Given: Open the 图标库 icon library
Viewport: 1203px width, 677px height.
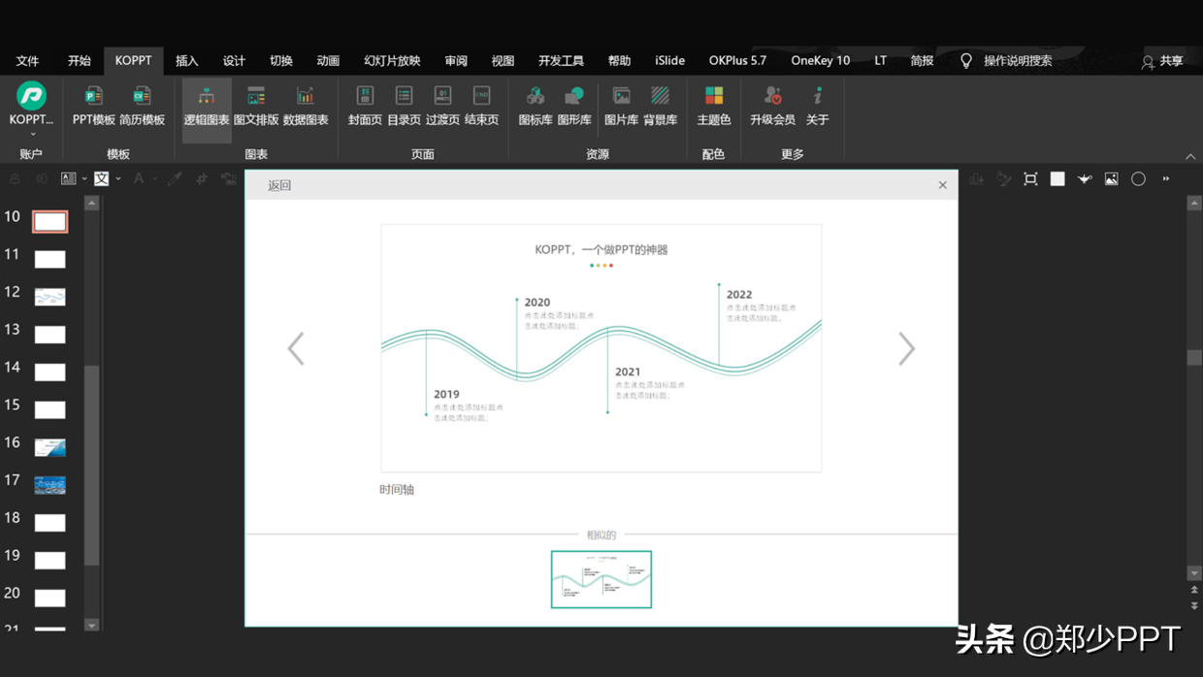Looking at the screenshot, I should 536,105.
